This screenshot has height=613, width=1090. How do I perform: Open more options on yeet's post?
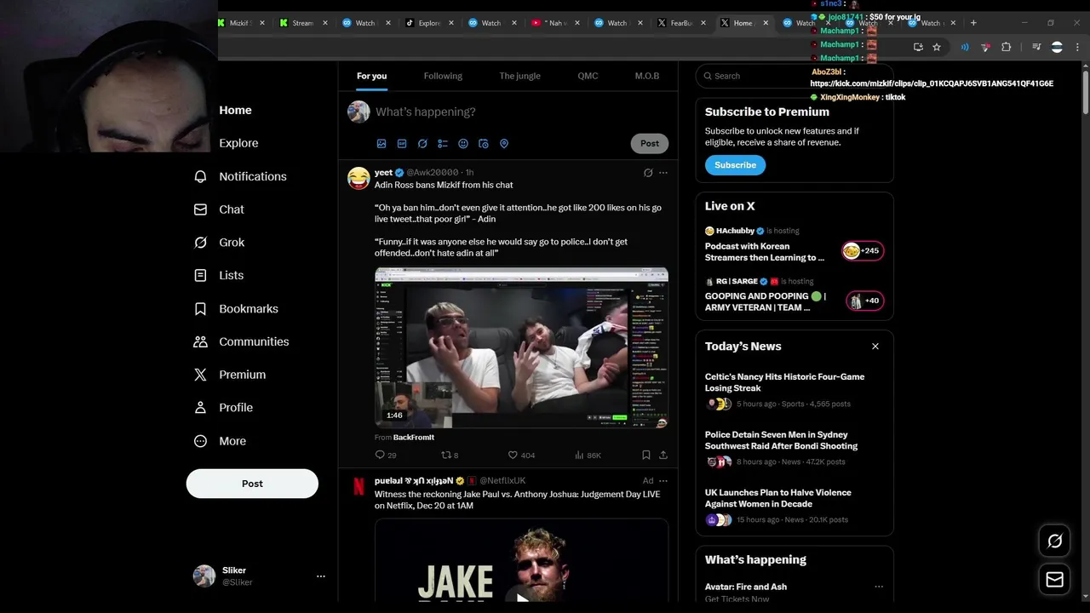point(663,173)
